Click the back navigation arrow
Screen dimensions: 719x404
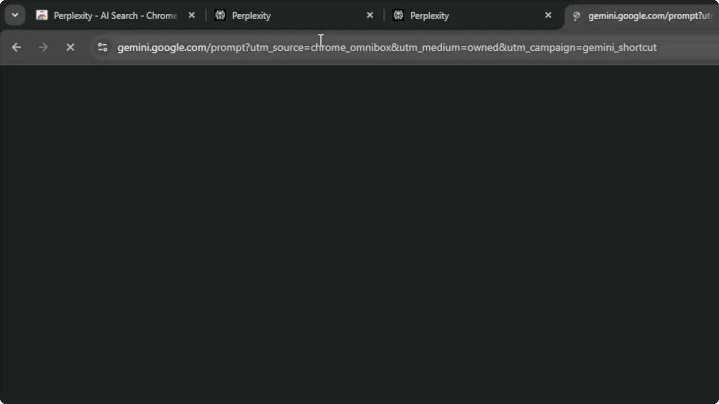pos(16,47)
